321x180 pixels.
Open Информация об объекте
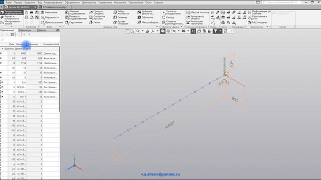point(259,12)
